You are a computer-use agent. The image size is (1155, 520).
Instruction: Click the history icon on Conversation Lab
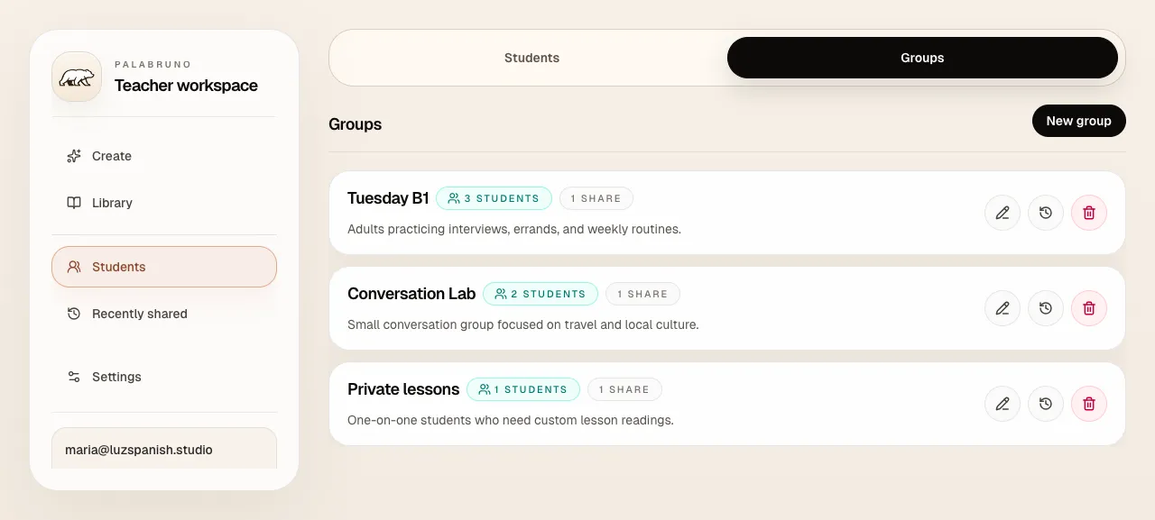pyautogui.click(x=1045, y=308)
